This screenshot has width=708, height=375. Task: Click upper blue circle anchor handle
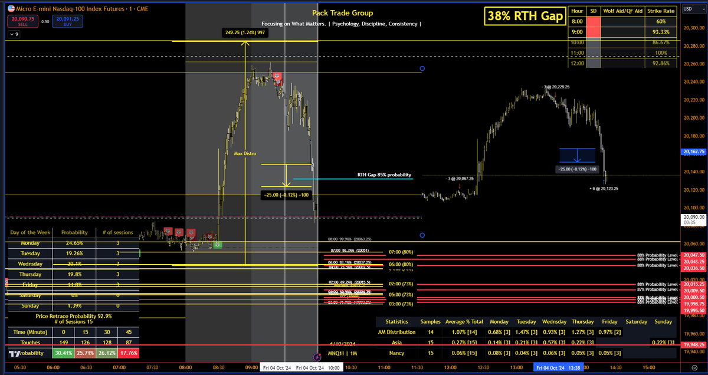pos(422,69)
